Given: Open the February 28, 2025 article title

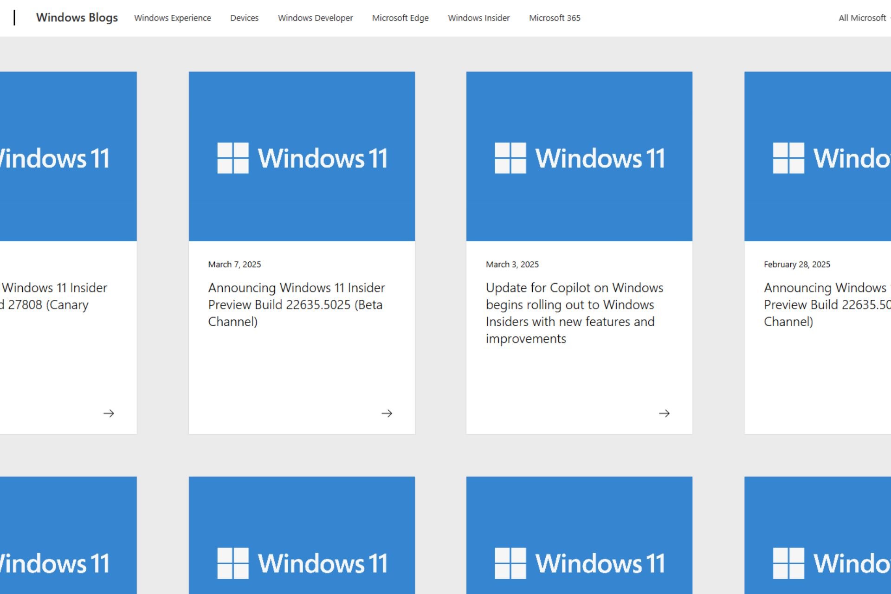Looking at the screenshot, I should pyautogui.click(x=827, y=304).
